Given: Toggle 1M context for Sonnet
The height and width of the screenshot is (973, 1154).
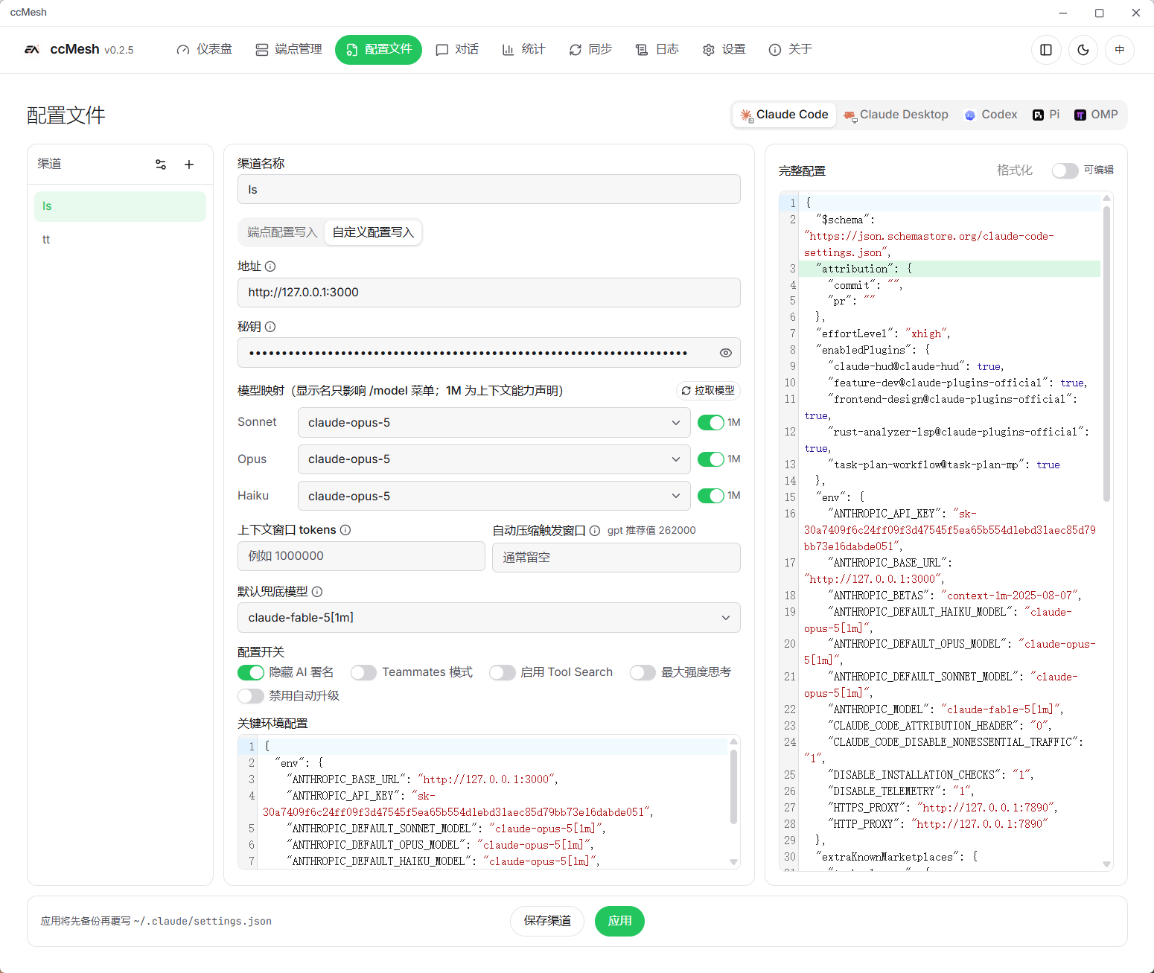Looking at the screenshot, I should [711, 423].
